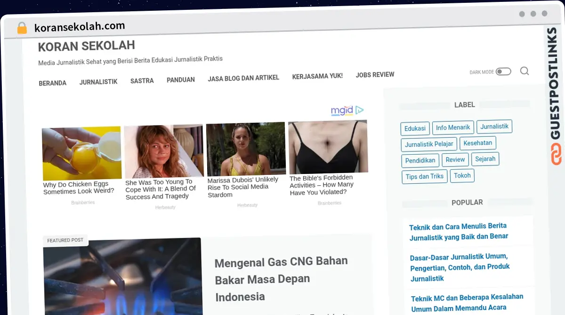The image size is (565, 315).
Task: Open 'Dasar-Dasar Jurnalistik Umum' popular post
Action: 460,268
